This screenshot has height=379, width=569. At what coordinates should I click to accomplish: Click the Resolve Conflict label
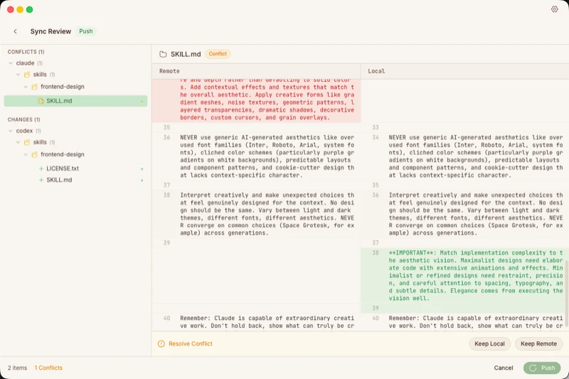[191, 344]
